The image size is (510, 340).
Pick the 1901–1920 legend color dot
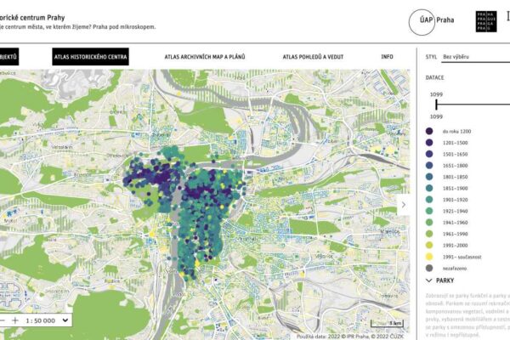428,199
